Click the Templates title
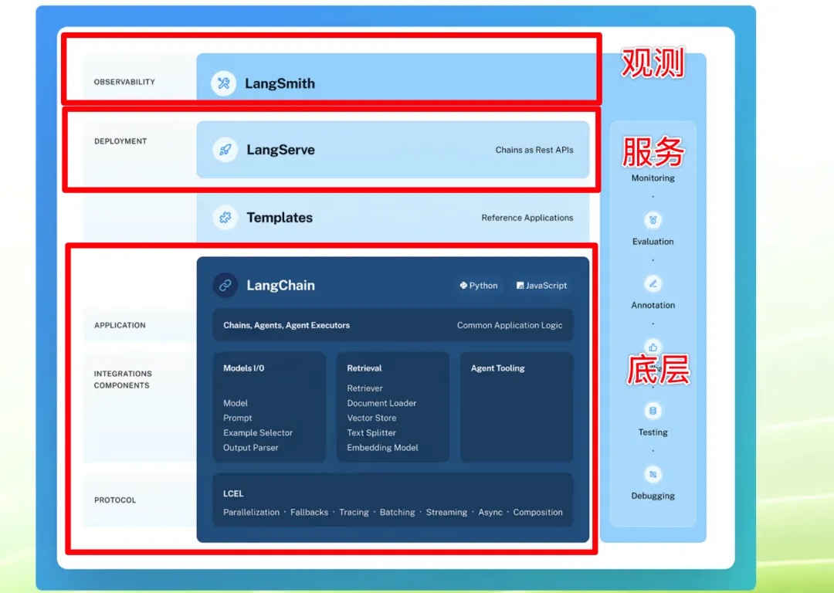This screenshot has width=834, height=593. [x=280, y=218]
